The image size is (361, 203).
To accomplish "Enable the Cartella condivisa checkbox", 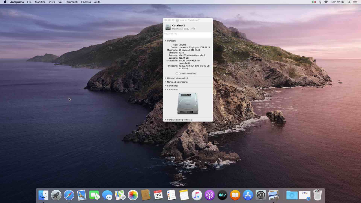I will pyautogui.click(x=177, y=74).
